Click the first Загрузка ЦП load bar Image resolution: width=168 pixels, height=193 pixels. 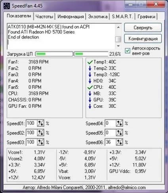click(x=54, y=54)
